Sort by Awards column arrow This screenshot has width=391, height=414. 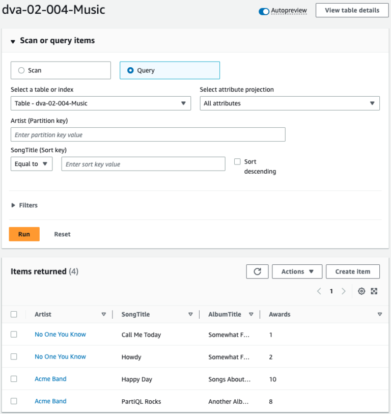(380, 314)
